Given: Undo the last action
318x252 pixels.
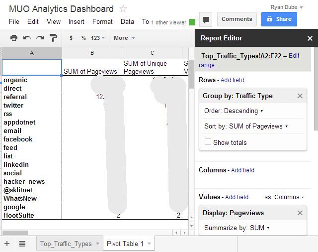Looking at the screenshot, I should pos(27,38).
